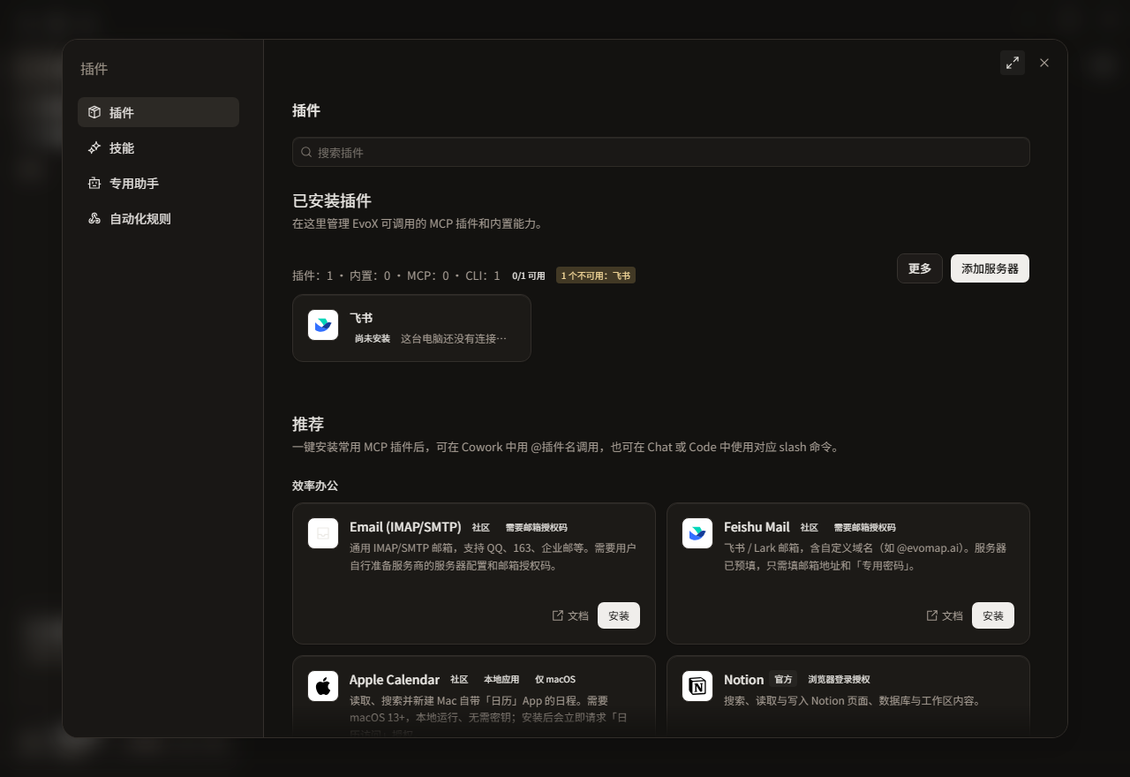Click the automation icon beside 自动化规则
Screen dimensions: 1130x777
(94, 218)
